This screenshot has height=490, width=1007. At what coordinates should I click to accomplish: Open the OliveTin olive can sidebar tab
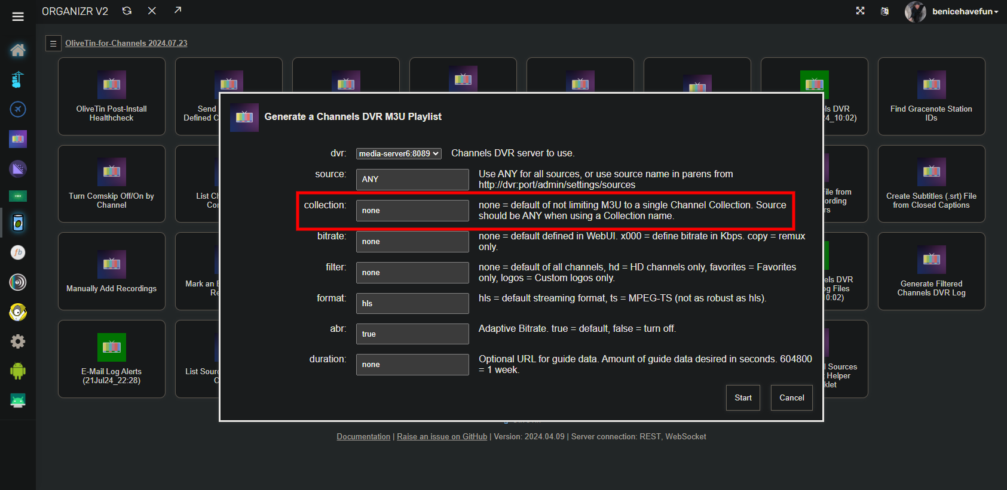pos(18,223)
